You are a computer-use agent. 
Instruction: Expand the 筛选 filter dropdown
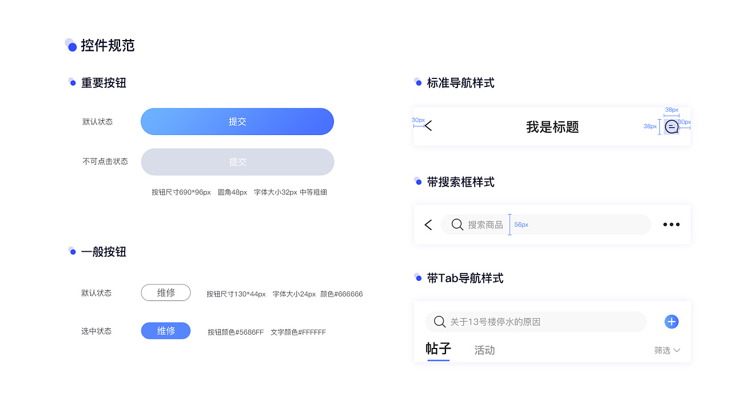click(x=667, y=350)
